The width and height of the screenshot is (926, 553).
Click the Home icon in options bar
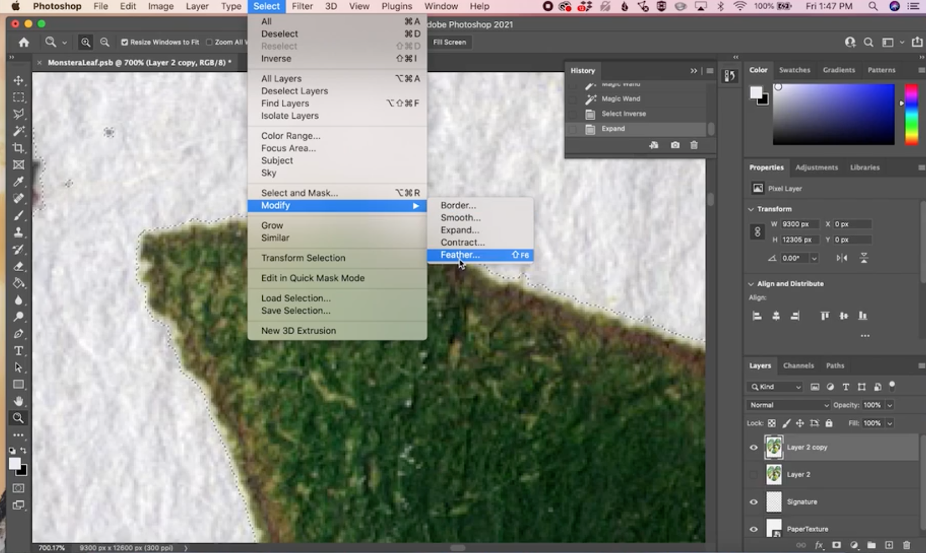click(x=24, y=42)
